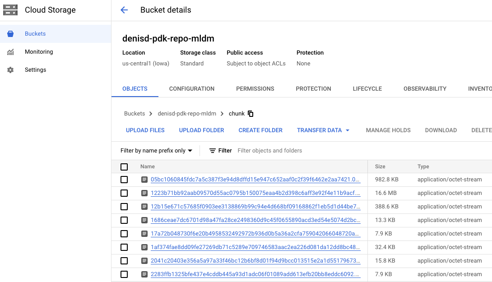Switch to the Configuration tab
Screen dimensions: 492x282
pos(192,89)
